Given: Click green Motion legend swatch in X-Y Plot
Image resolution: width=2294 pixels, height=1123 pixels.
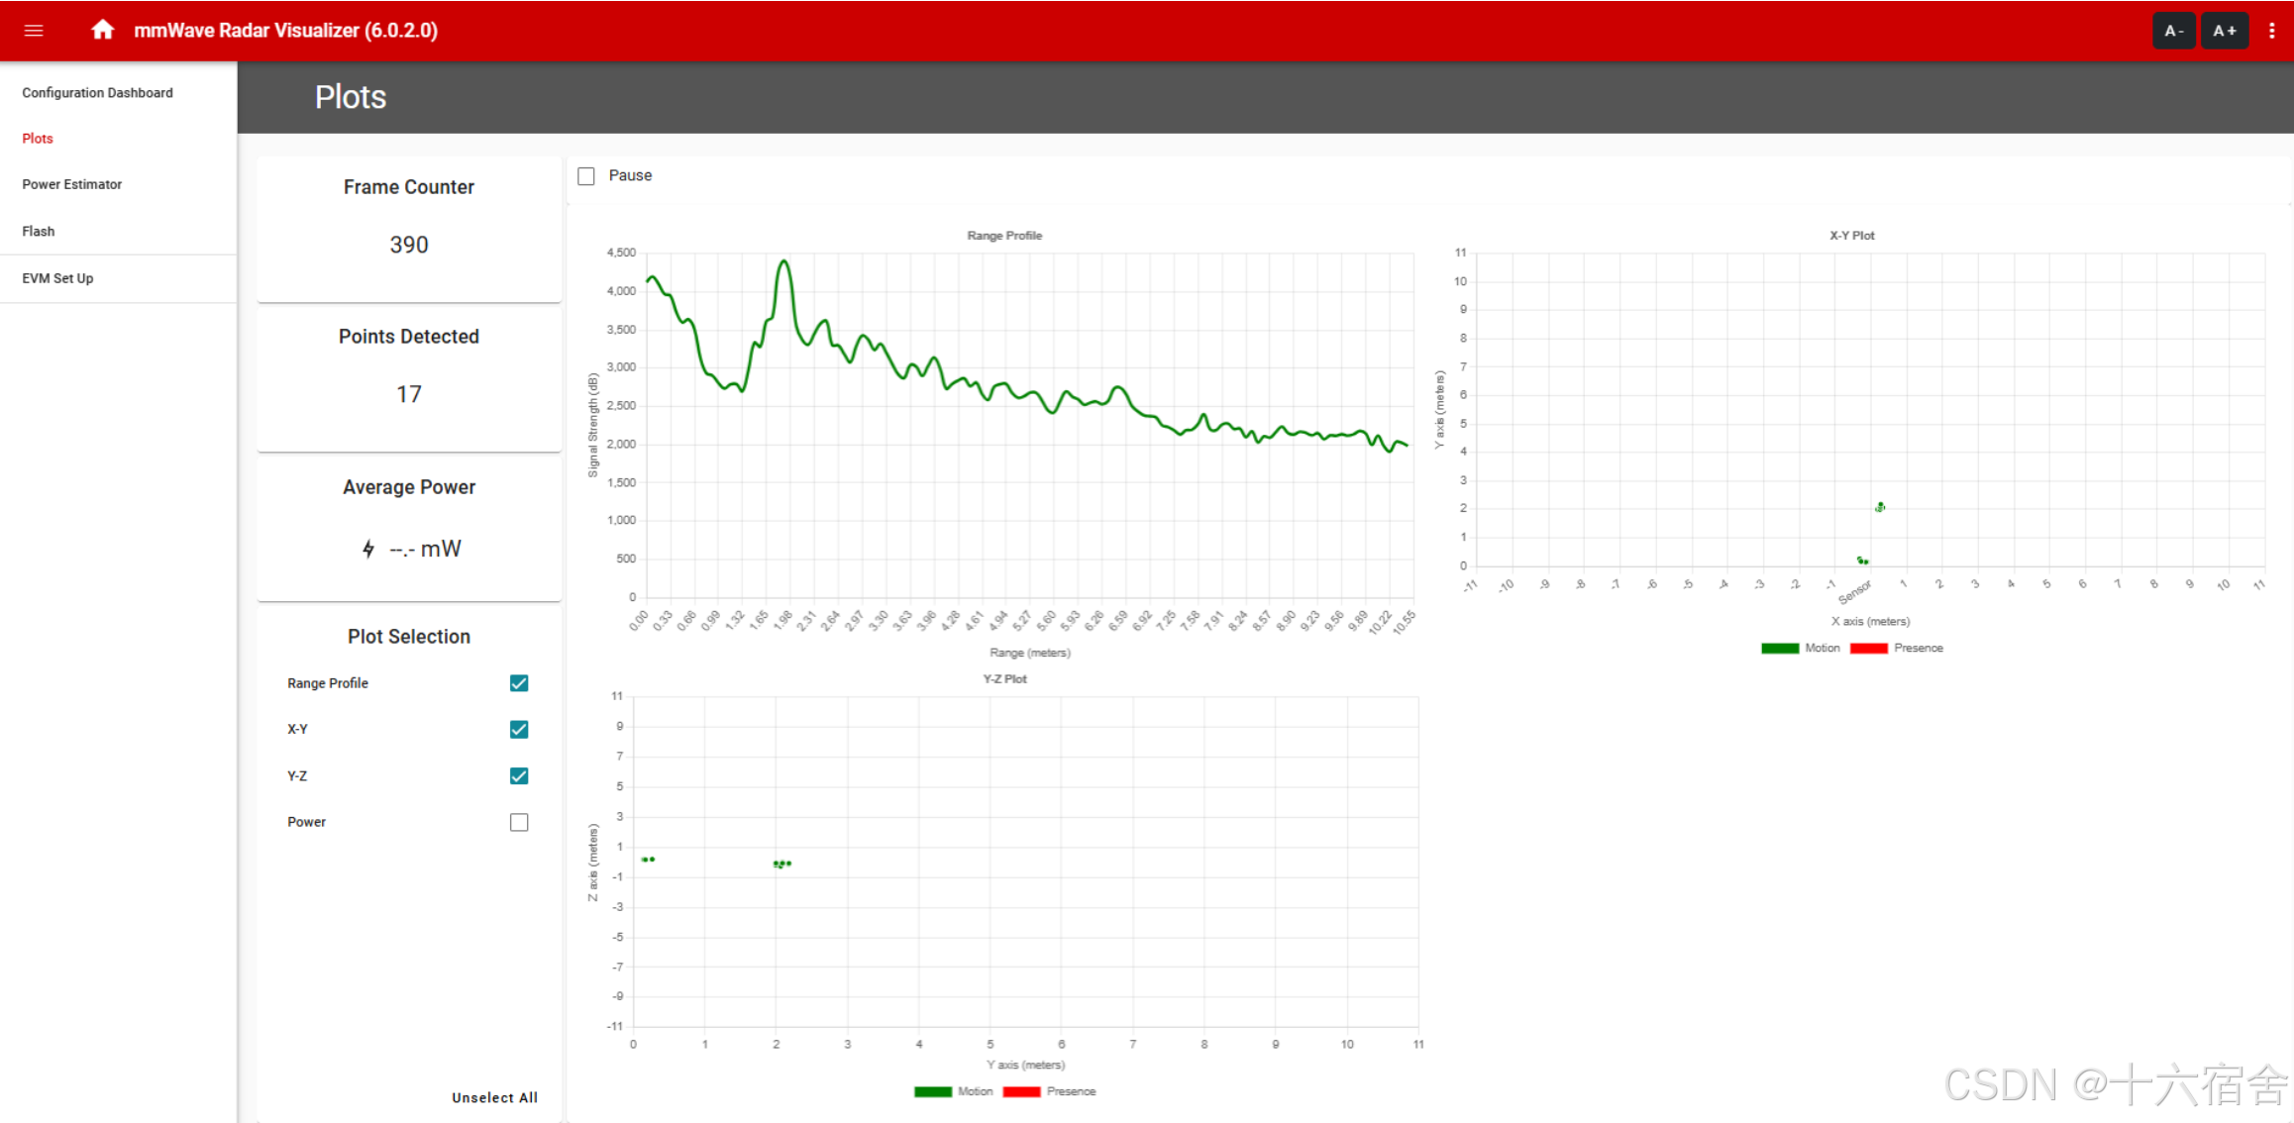Looking at the screenshot, I should [1779, 649].
